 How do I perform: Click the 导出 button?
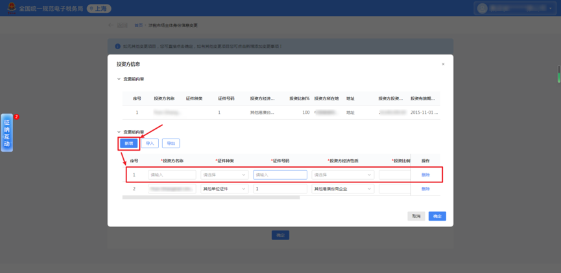[171, 143]
